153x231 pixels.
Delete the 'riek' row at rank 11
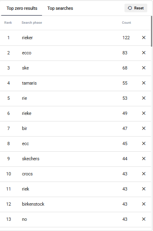144,189
